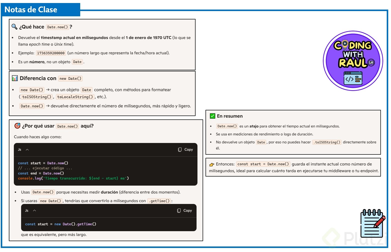Copy the new Date().getTime() code snippet
Screen dimensions: 391x252
coord(185,211)
